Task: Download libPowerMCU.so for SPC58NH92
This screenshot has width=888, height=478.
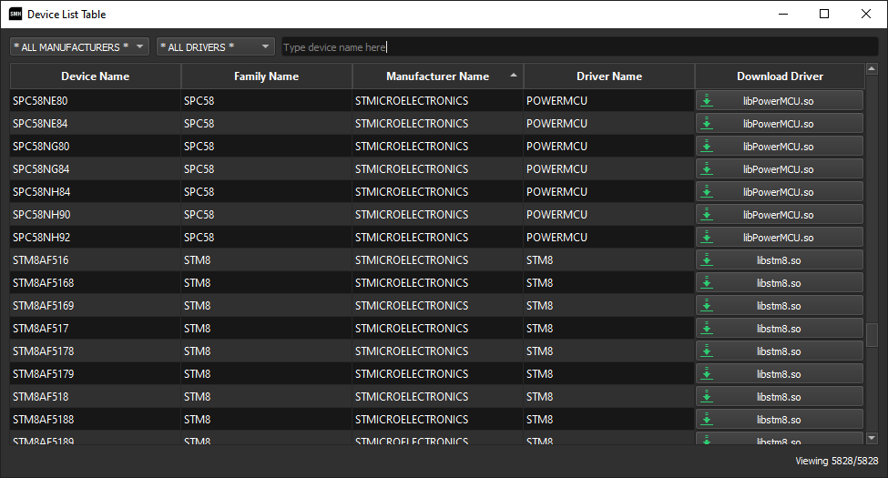Action: point(780,238)
